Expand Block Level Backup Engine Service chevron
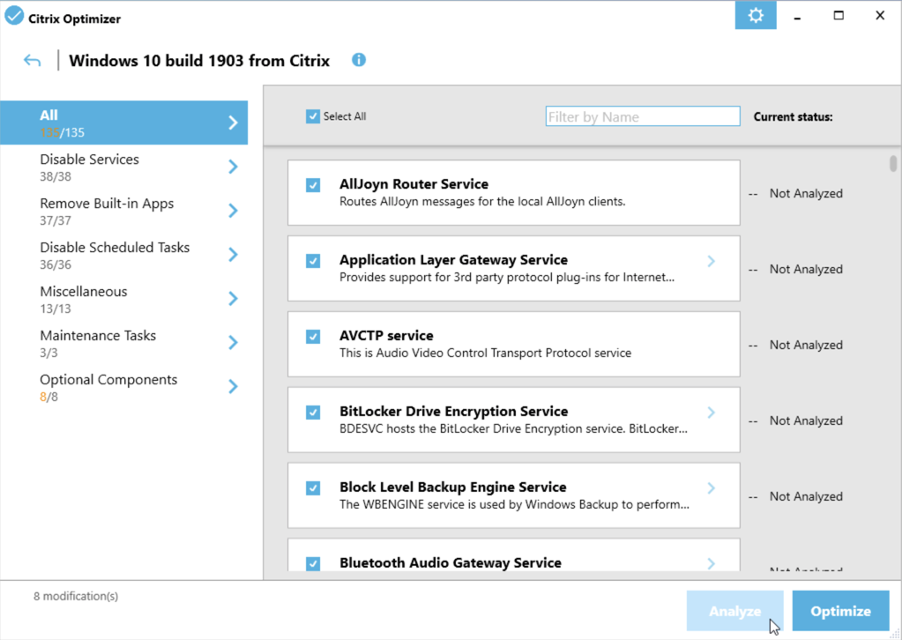Viewport: 902px width, 640px height. tap(712, 488)
